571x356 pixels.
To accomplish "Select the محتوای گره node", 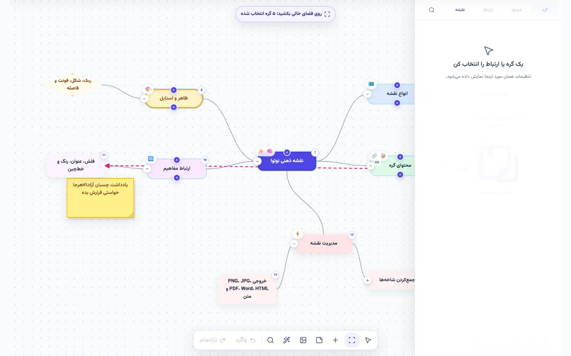I will 393,165.
